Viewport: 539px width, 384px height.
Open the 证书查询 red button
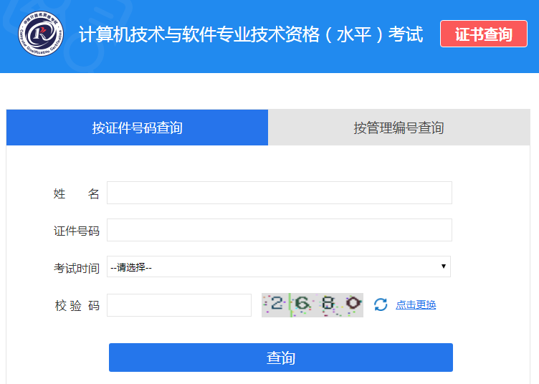tap(483, 34)
